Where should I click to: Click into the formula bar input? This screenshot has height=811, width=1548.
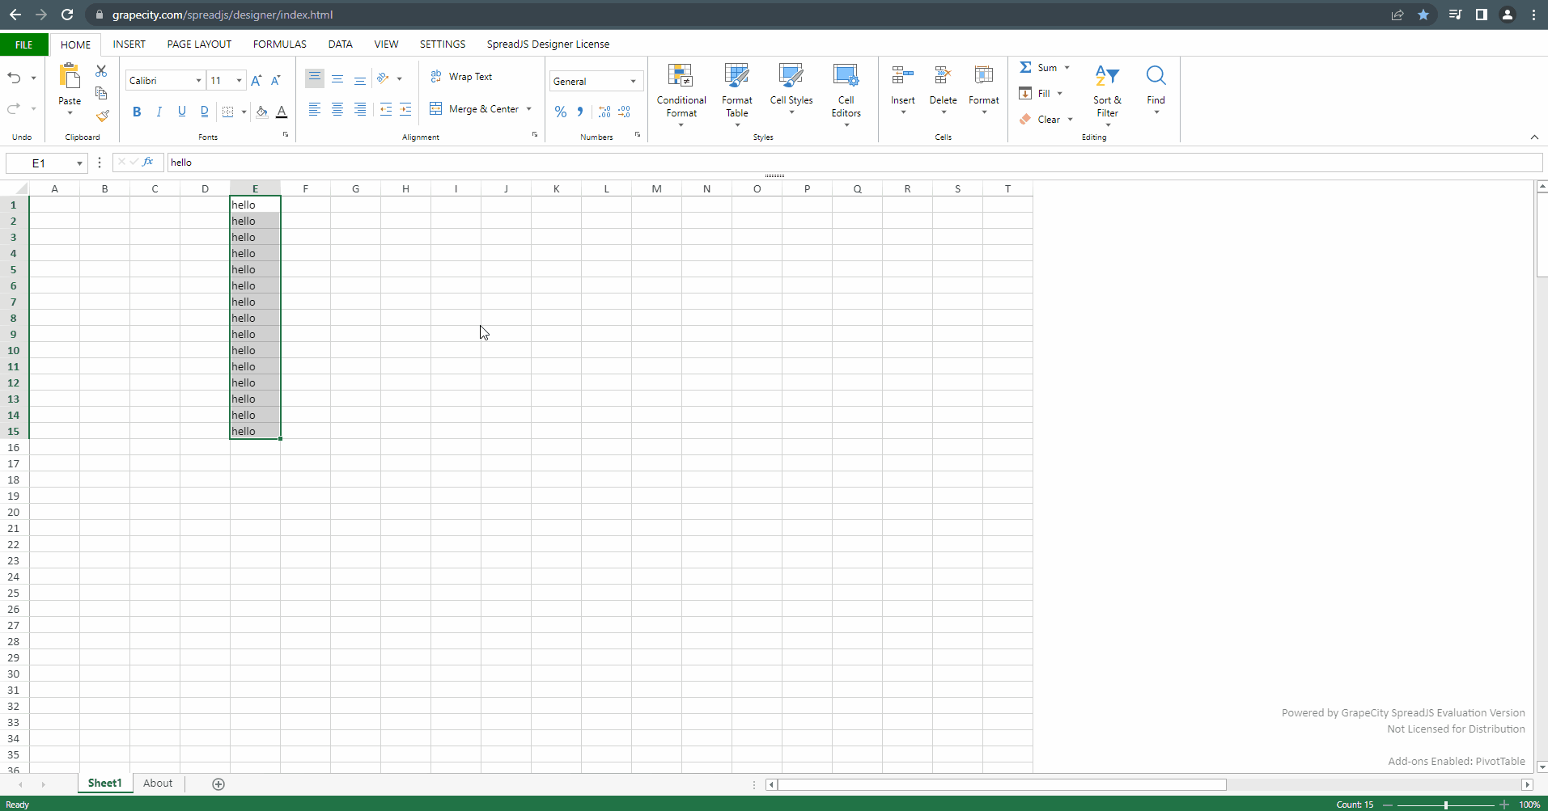tap(850, 163)
